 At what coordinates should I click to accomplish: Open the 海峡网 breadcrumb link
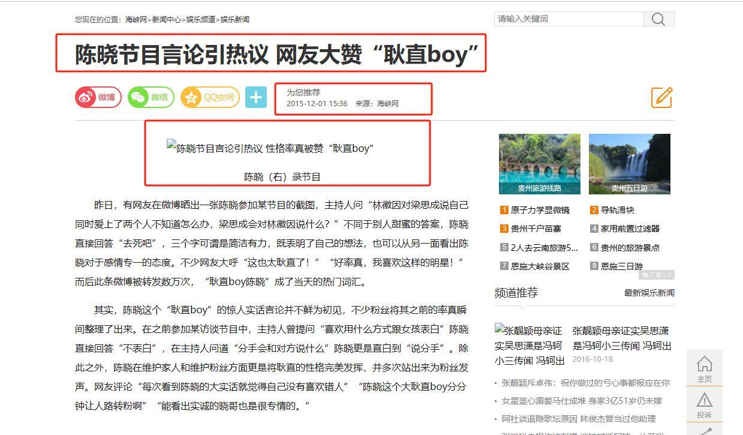136,19
